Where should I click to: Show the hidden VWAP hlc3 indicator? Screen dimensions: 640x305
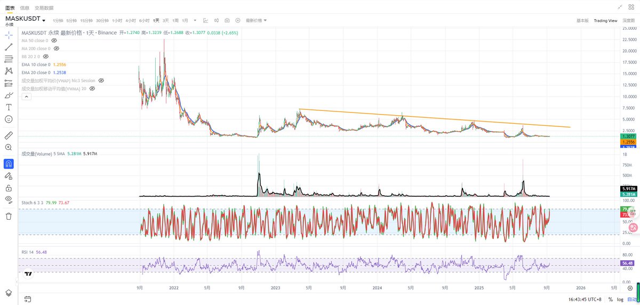(101, 81)
